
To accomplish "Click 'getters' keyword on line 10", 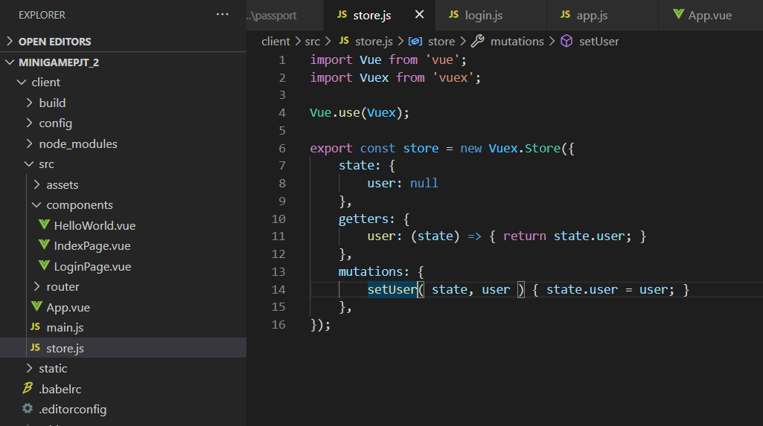I will [x=363, y=219].
